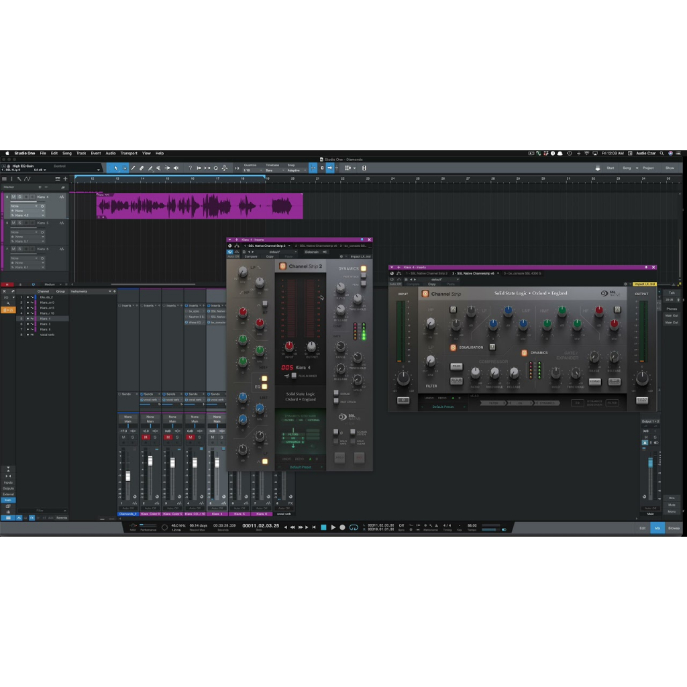The image size is (687, 687).
Task: Click the magnifier Q icon in toolbar
Action: (216, 168)
